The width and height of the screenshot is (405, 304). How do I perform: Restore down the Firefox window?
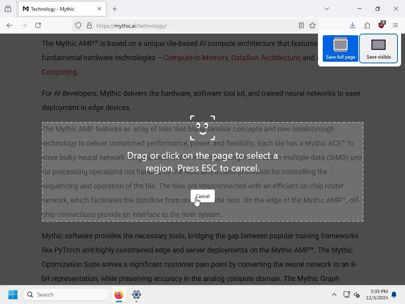[x=378, y=9]
